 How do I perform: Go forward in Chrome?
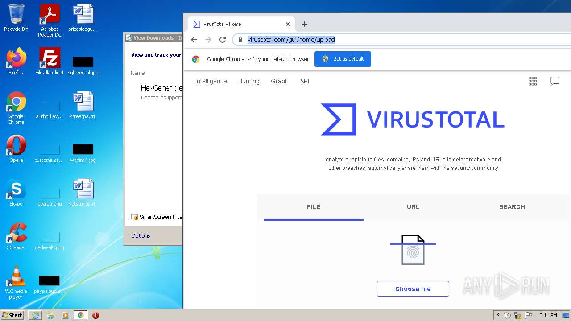tap(208, 40)
